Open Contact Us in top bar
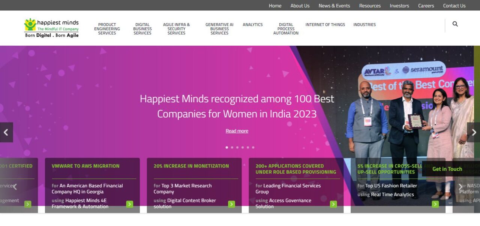 [454, 6]
